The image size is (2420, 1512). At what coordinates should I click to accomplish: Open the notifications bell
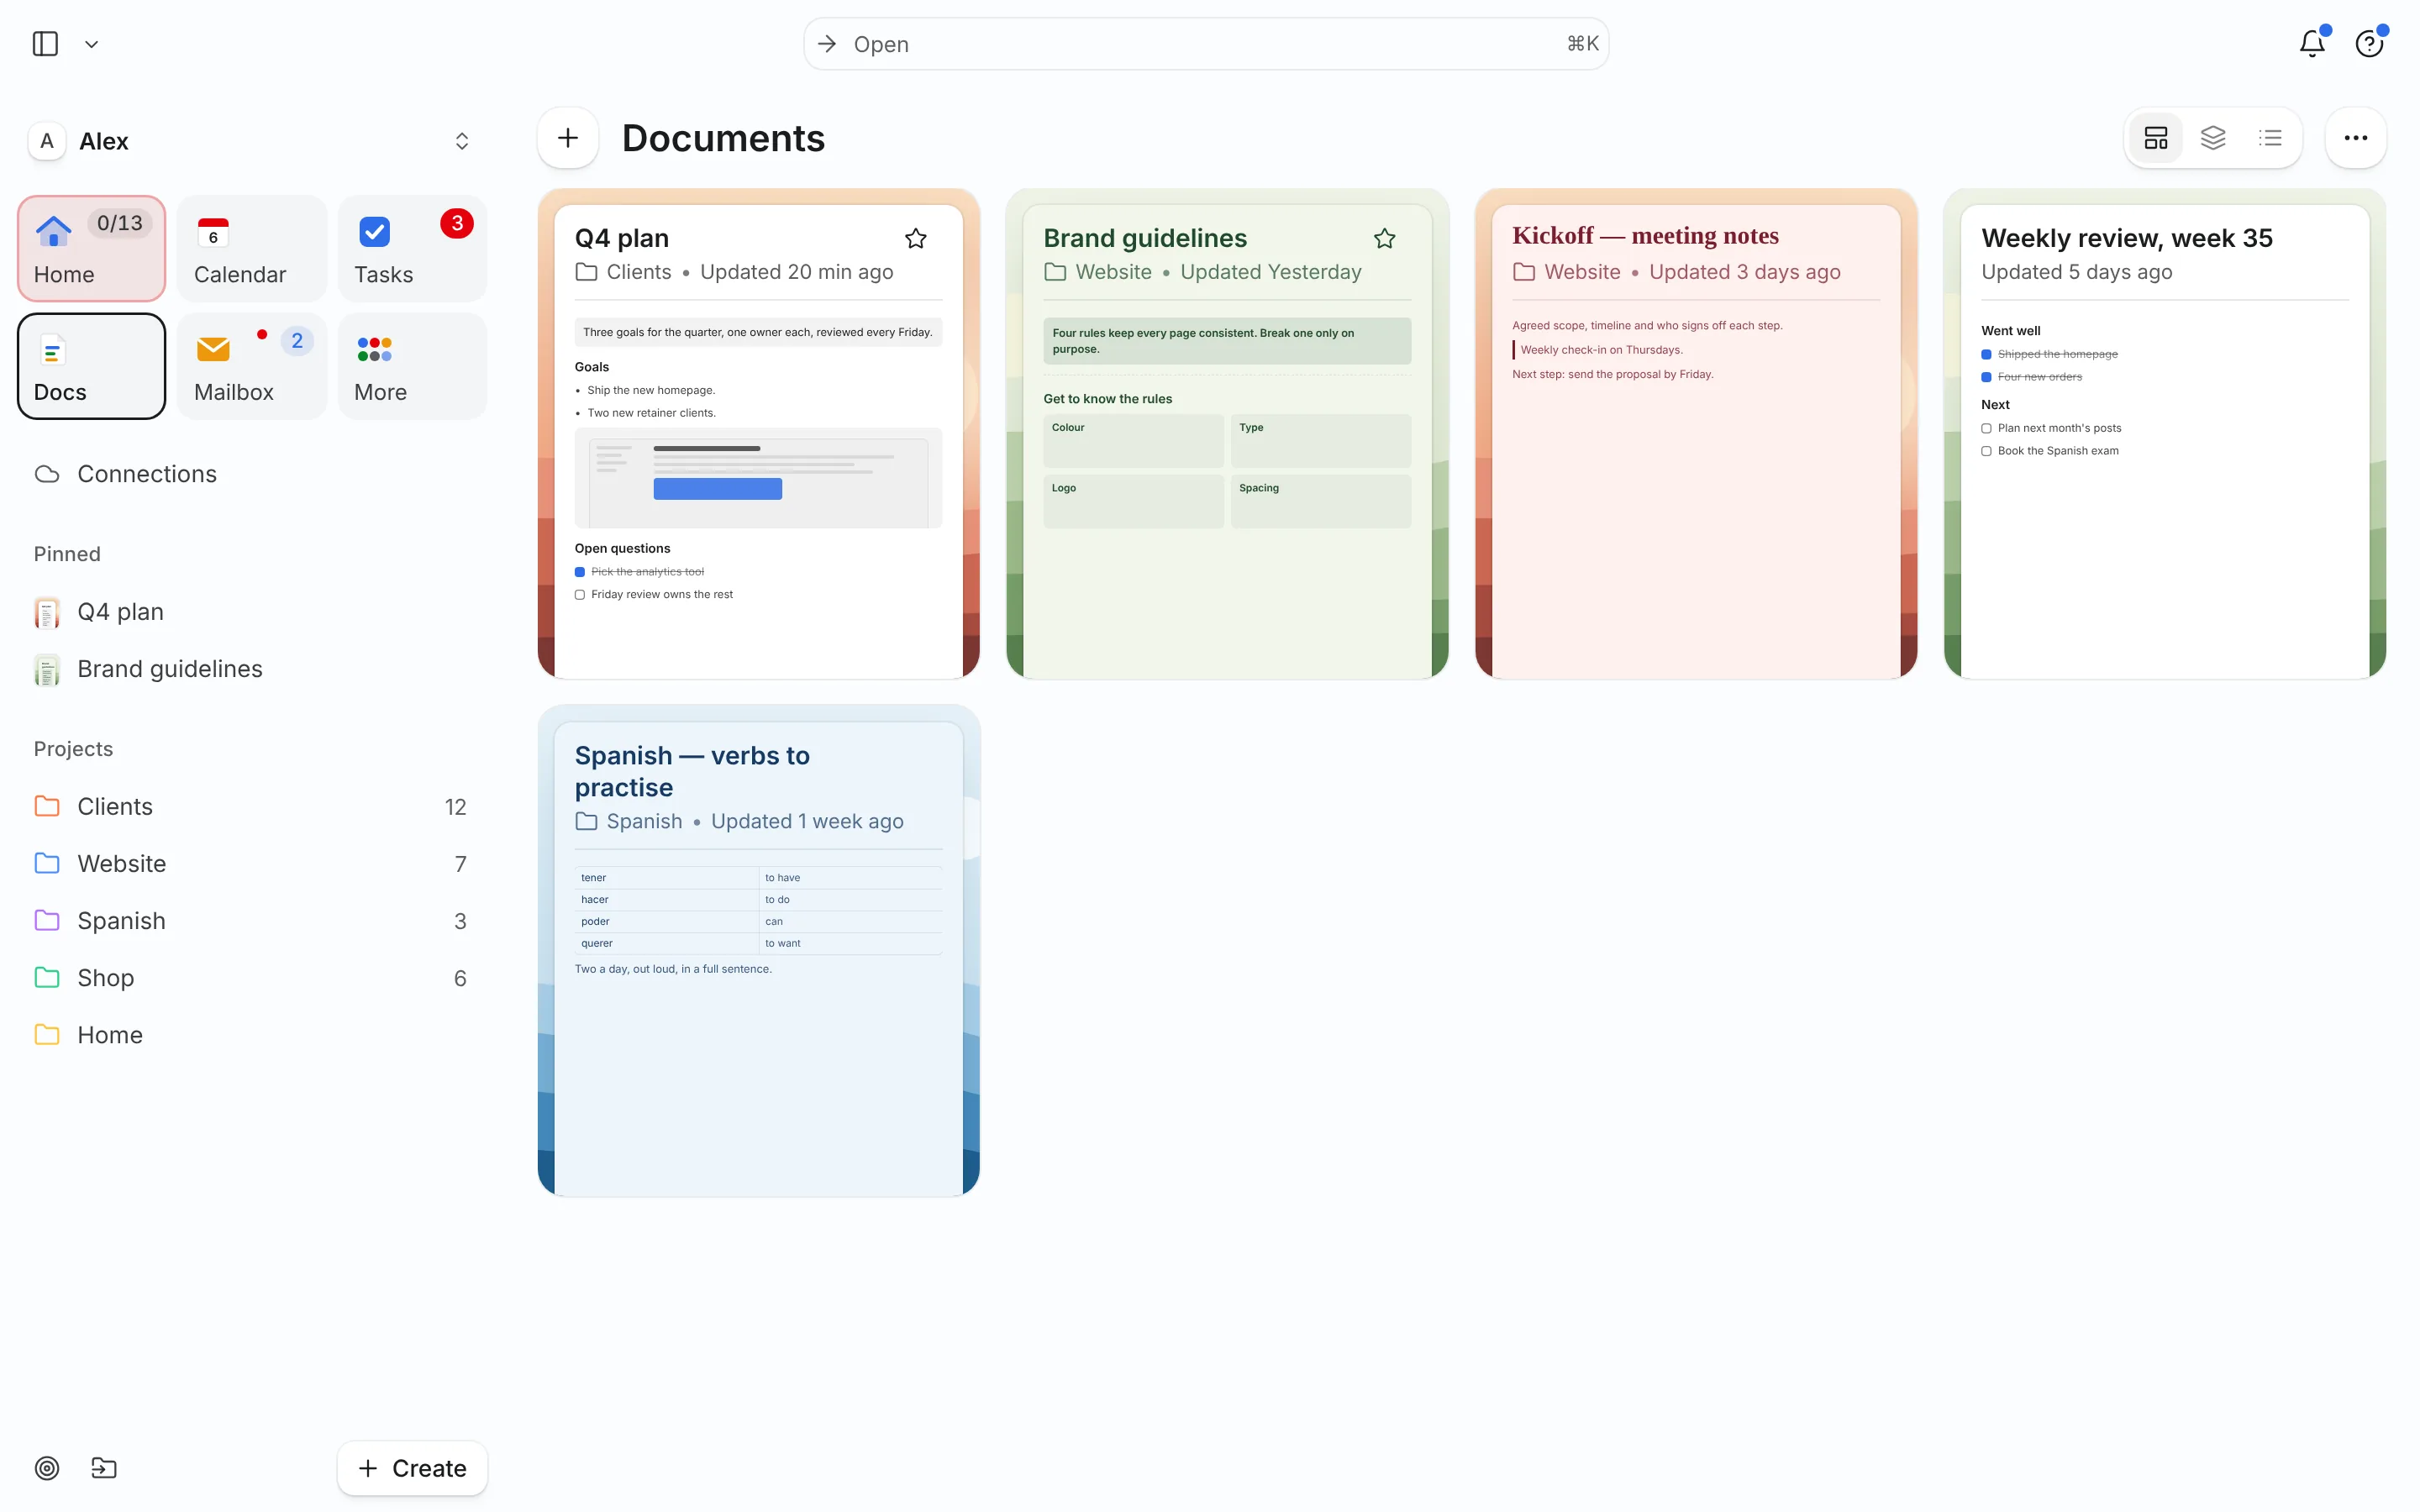pos(2312,44)
